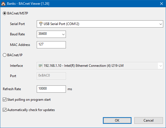
Task: Click the Refresh Rate field showing 10000
Action: (x=51, y=89)
